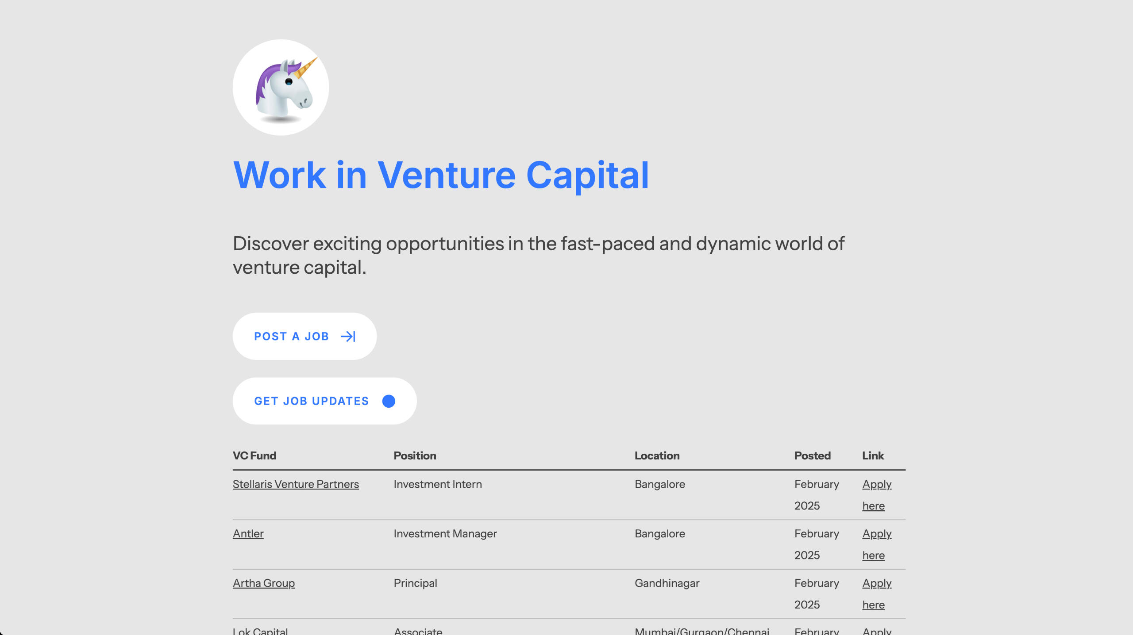1133x635 pixels.
Task: Apply for the Principal role at Artha Group
Action: 877,594
